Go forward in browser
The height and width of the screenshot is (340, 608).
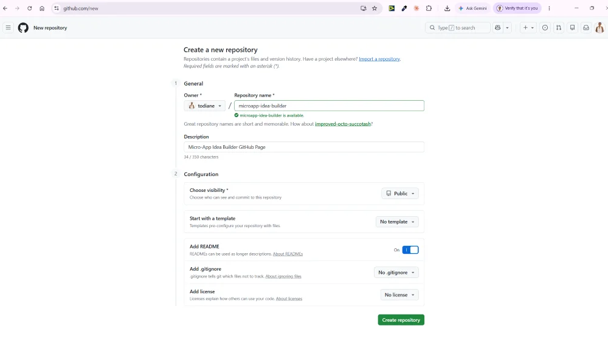(17, 8)
